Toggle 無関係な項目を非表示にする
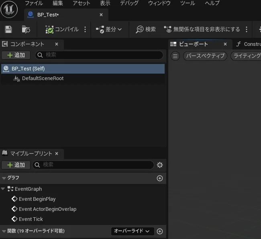Viewport: 261px width, 239px height. coord(202,29)
